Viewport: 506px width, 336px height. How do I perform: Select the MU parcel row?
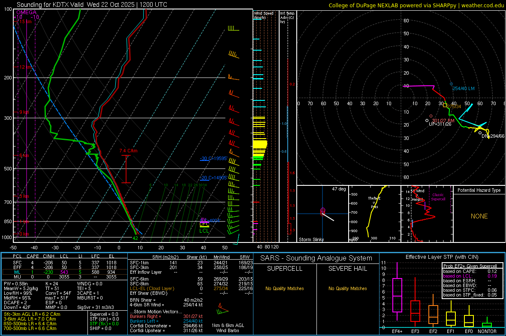[x=64, y=277]
